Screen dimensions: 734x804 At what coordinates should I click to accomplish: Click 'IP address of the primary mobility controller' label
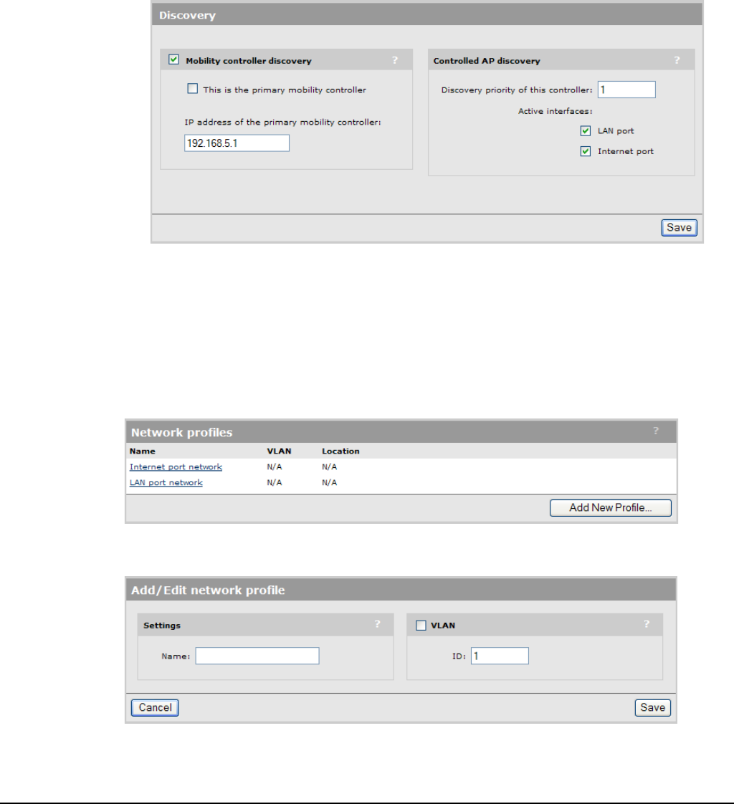[282, 122]
